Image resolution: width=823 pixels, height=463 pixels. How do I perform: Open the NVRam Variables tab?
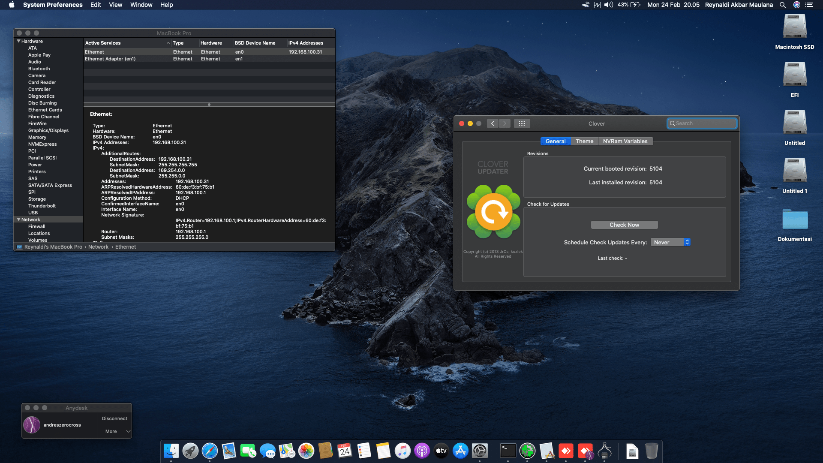pyautogui.click(x=625, y=141)
